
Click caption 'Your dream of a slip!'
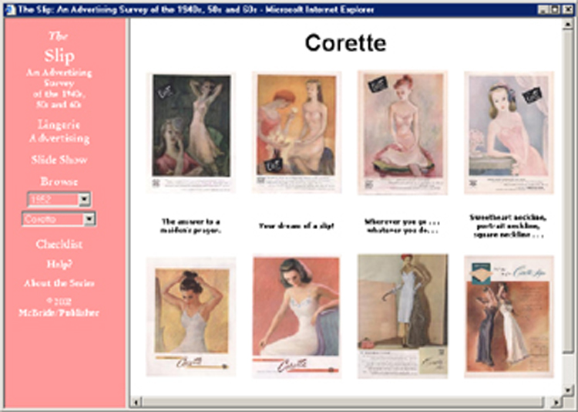click(297, 226)
